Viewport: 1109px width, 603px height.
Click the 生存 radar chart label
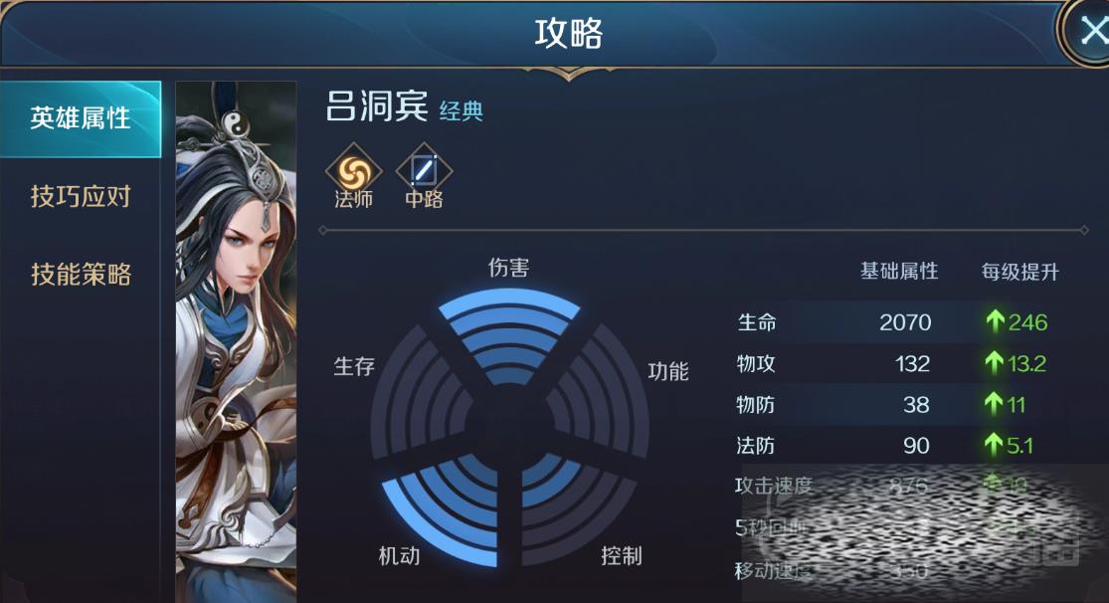tap(354, 366)
